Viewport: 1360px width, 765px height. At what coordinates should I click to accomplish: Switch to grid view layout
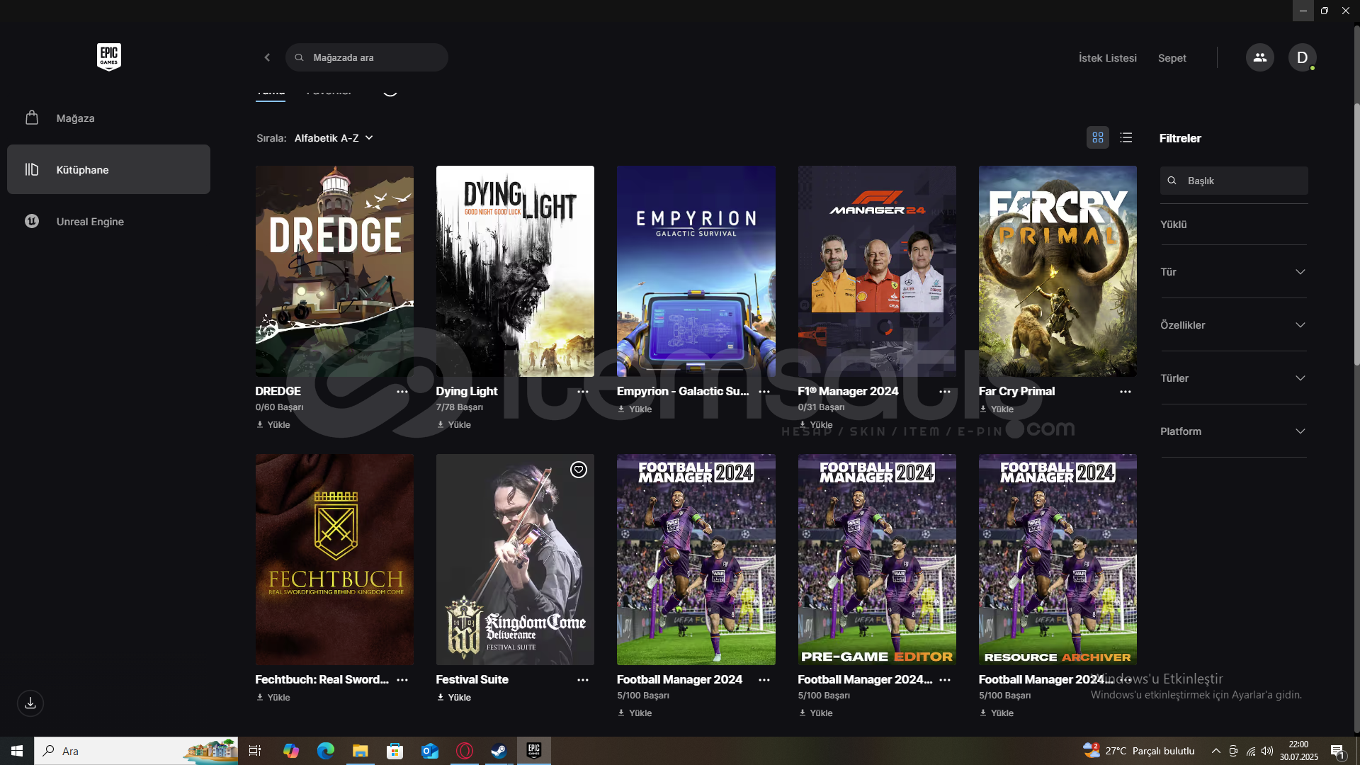(1098, 137)
